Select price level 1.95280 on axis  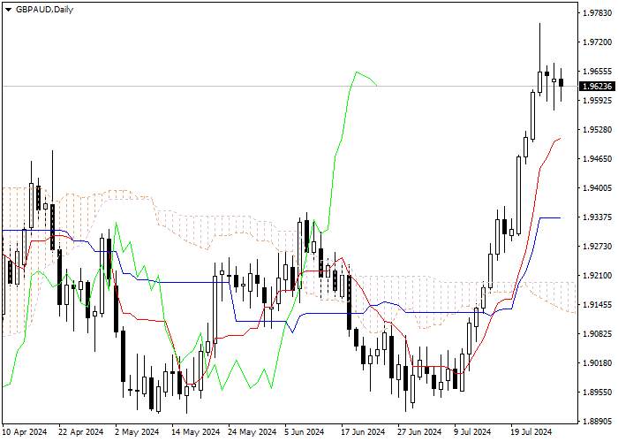(x=597, y=129)
